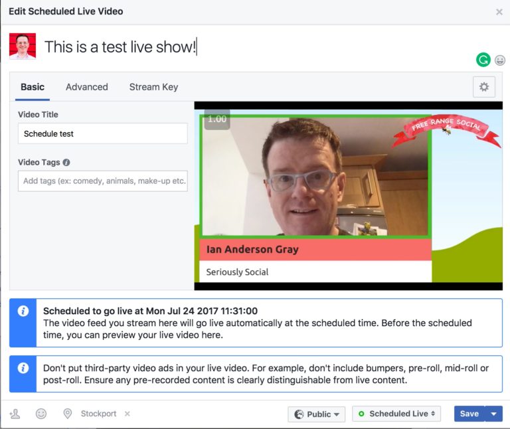This screenshot has width=510, height=429.
Task: Click the schedule notice info icon
Action: [23, 311]
